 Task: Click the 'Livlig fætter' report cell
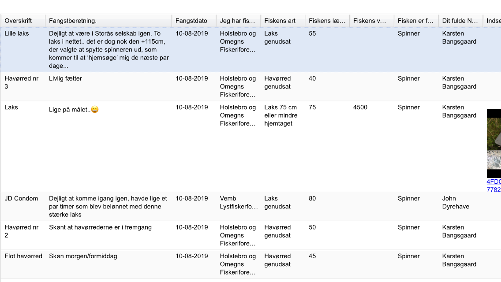point(66,78)
